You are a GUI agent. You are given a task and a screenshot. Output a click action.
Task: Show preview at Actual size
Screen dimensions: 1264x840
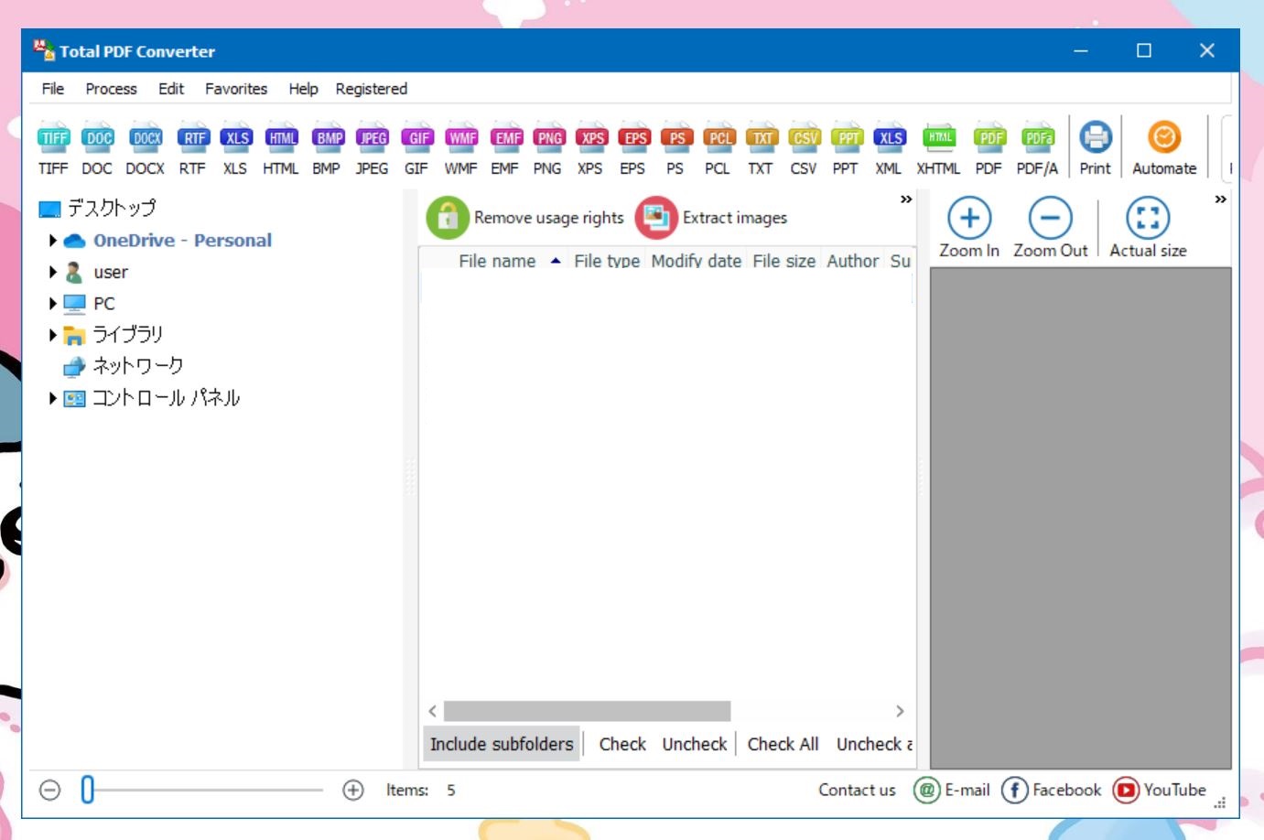point(1148,228)
